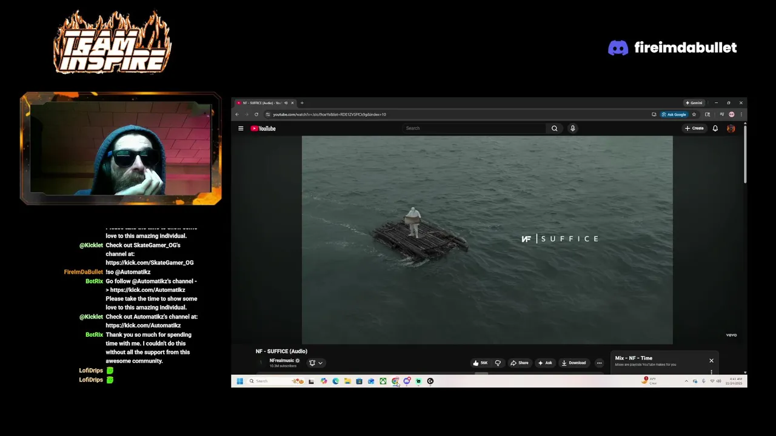Click the YouTube search input field

point(474,128)
